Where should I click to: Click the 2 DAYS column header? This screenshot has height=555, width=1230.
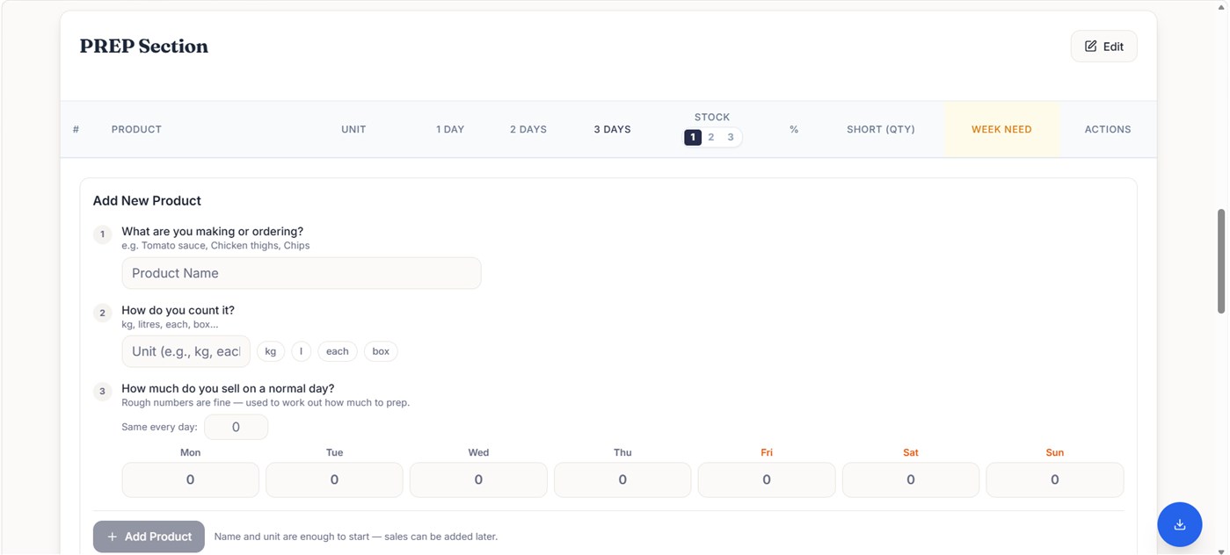pyautogui.click(x=528, y=129)
